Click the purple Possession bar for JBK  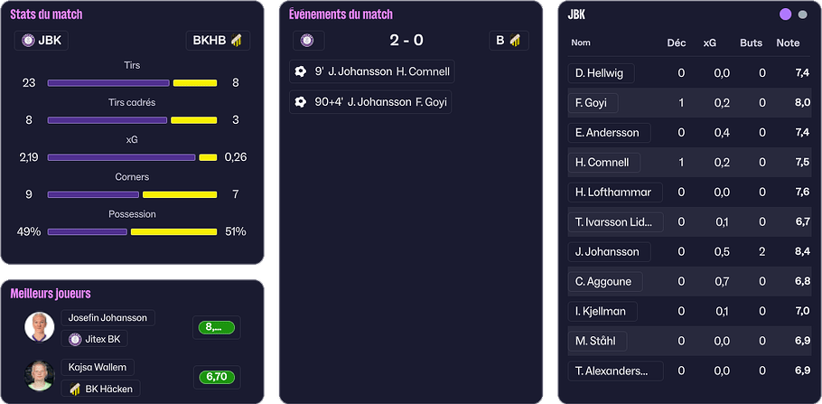pyautogui.click(x=87, y=231)
